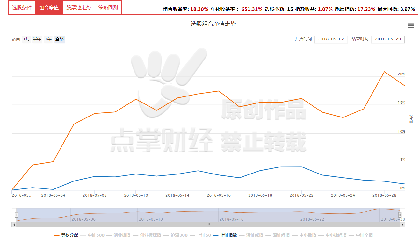The height and width of the screenshot is (241, 419).
Task: Enable the 上证50 legend series
Action: (200, 235)
